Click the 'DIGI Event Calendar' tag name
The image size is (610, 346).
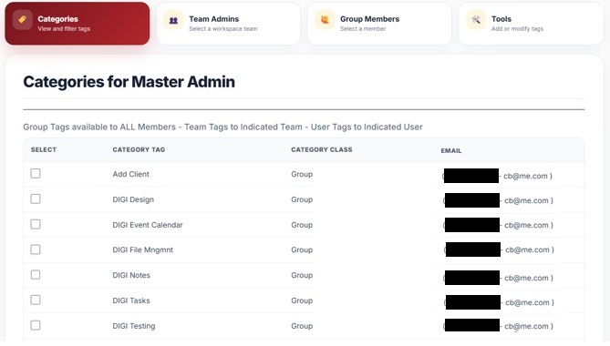pyautogui.click(x=148, y=225)
